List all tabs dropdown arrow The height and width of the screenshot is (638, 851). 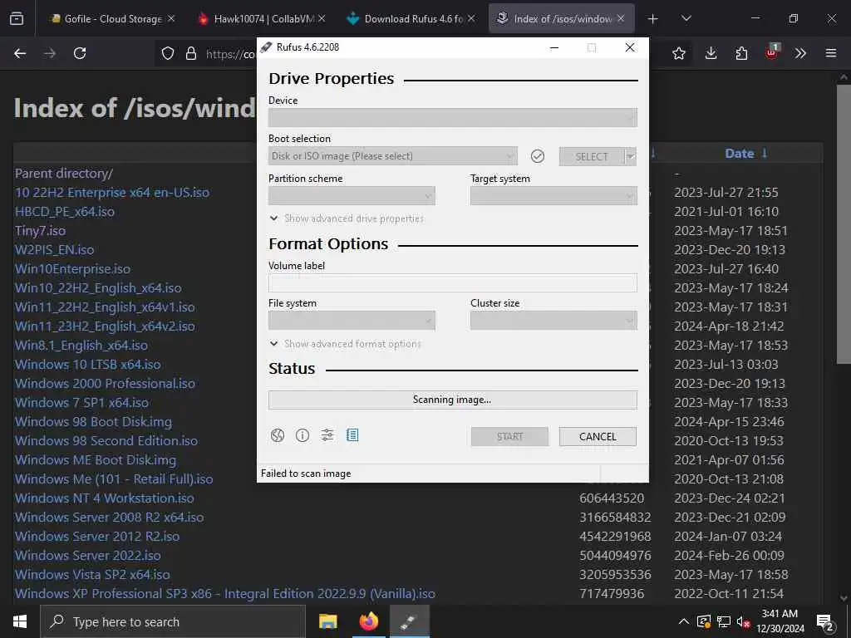click(x=686, y=18)
